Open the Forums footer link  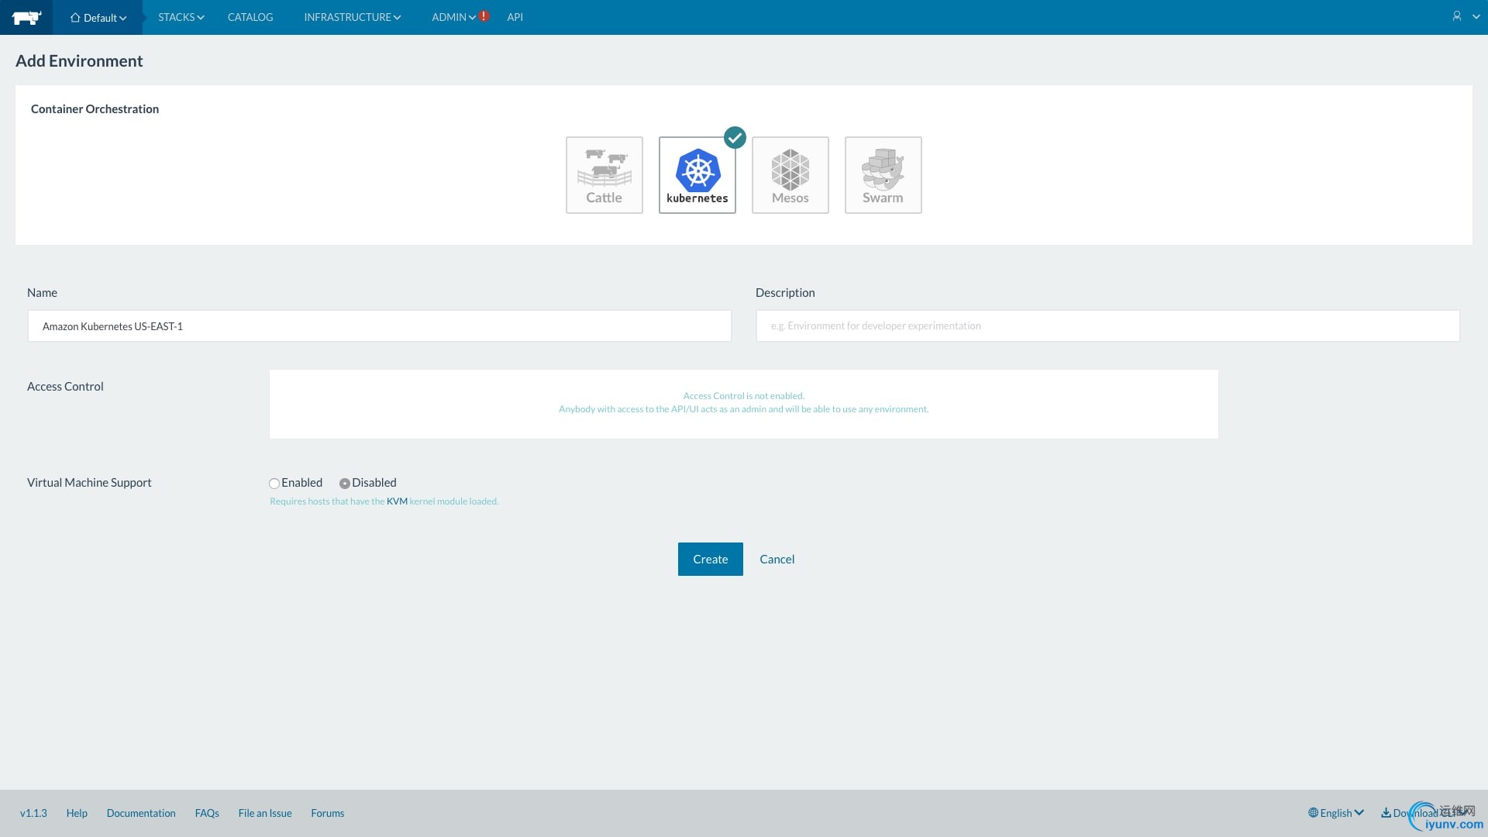[x=328, y=813]
